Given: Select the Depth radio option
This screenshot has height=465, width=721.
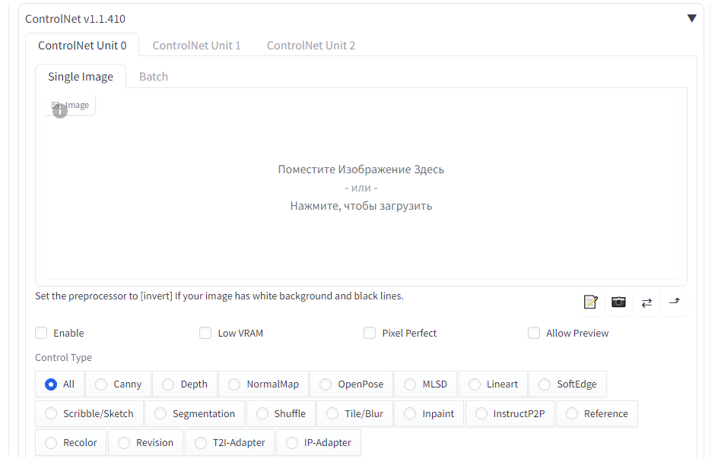Looking at the screenshot, I should click(x=168, y=384).
